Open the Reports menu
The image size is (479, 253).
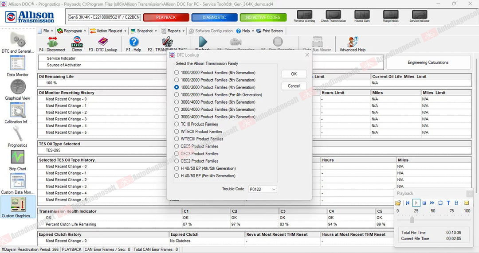pyautogui.click(x=173, y=31)
